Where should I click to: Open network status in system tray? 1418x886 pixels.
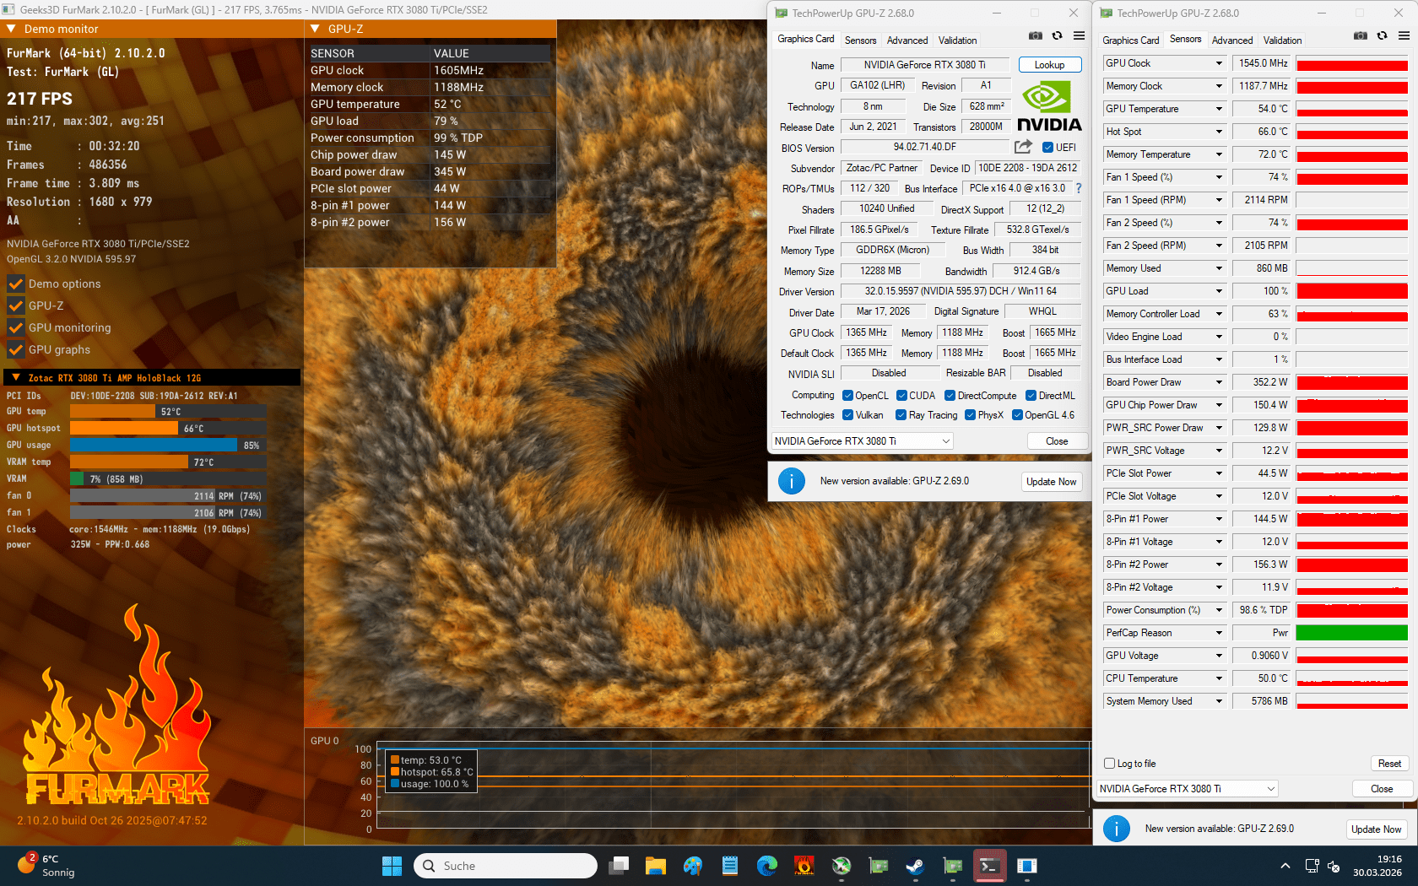pyautogui.click(x=1312, y=866)
